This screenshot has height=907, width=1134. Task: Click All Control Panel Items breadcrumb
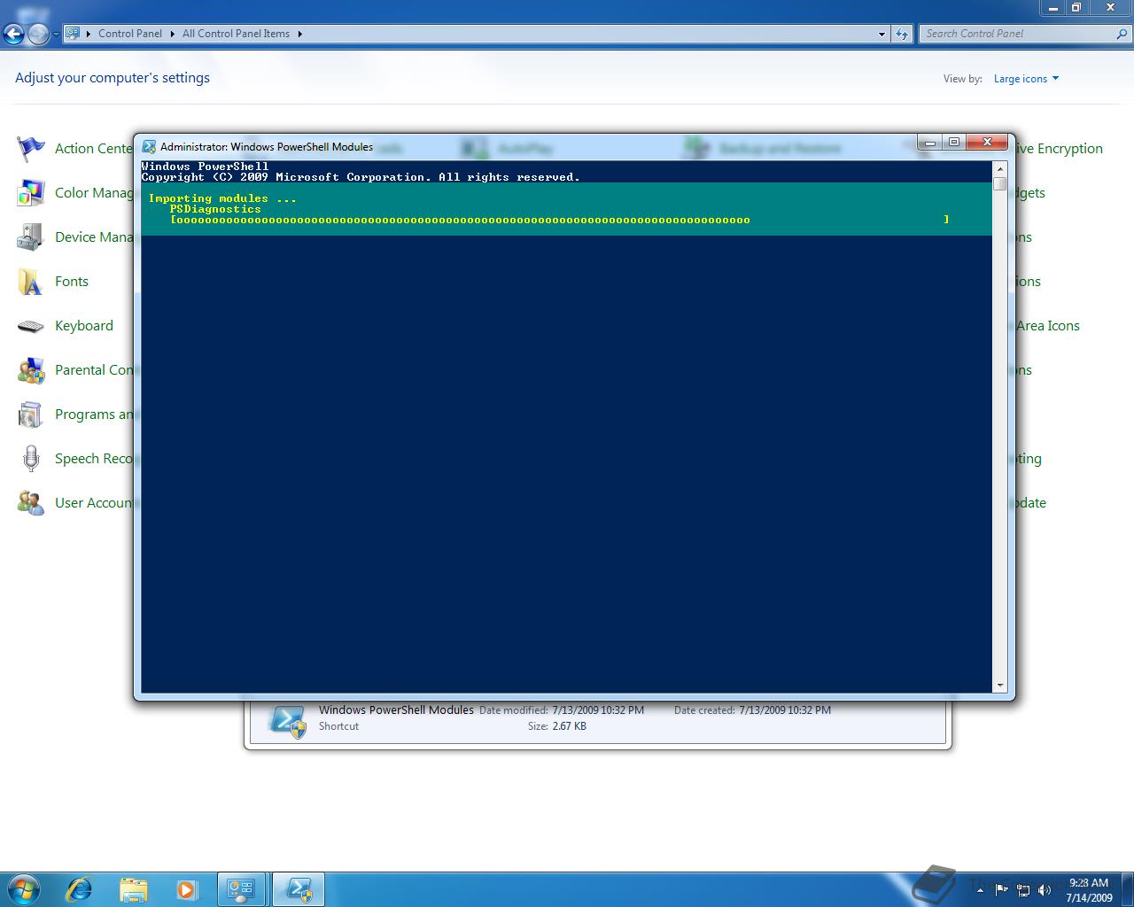click(236, 34)
